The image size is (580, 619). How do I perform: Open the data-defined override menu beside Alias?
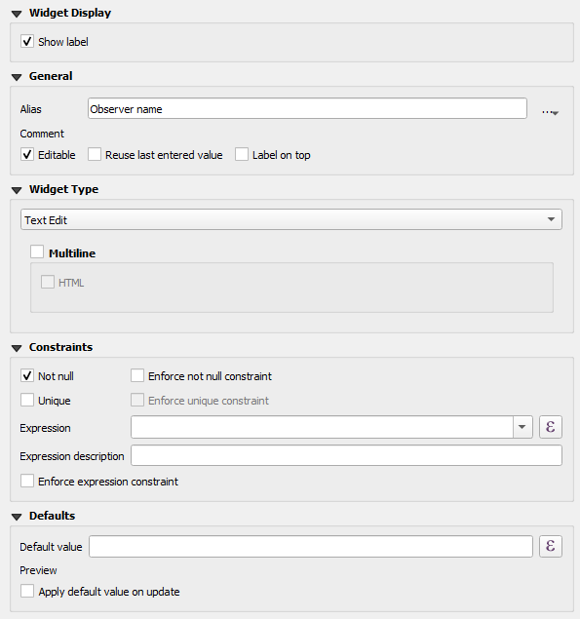coord(550,112)
